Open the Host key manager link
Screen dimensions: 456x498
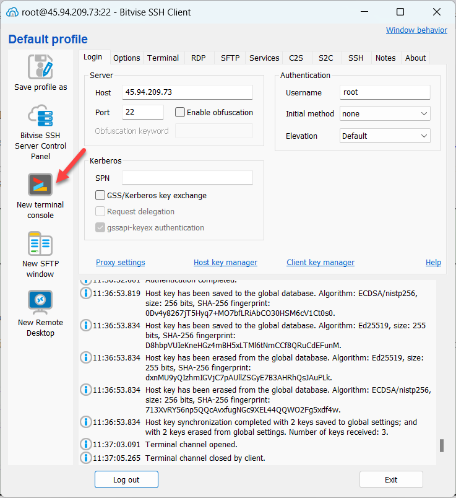[225, 262]
